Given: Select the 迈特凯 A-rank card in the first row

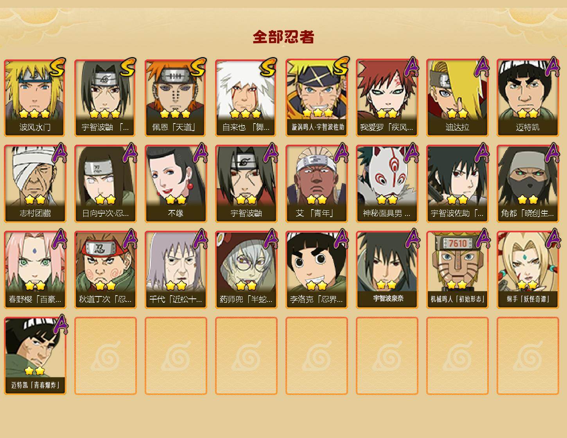Looking at the screenshot, I should click(x=528, y=98).
